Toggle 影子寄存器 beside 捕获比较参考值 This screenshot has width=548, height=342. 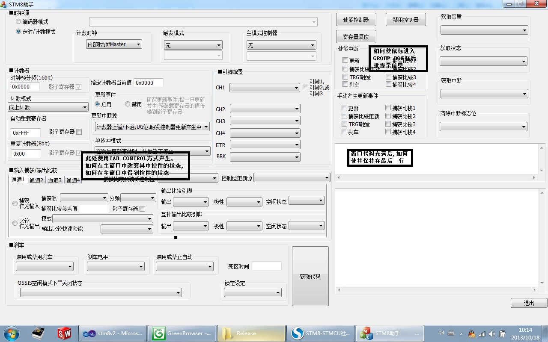click(143, 209)
